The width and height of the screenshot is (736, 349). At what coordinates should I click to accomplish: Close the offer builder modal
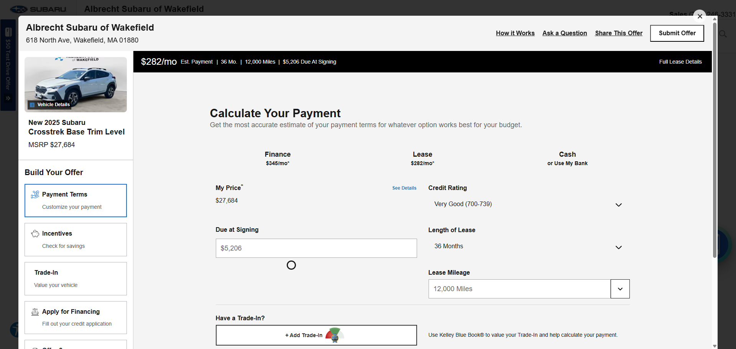(x=700, y=16)
